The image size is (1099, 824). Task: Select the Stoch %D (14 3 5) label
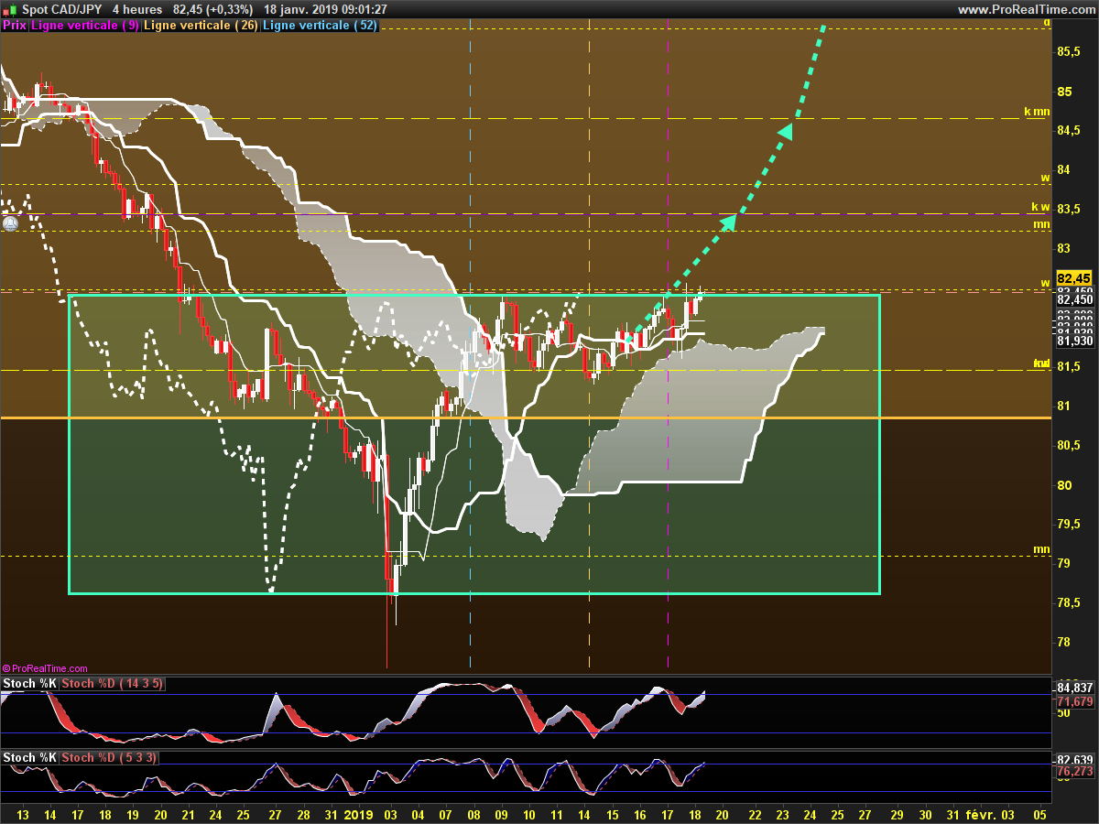tap(113, 684)
